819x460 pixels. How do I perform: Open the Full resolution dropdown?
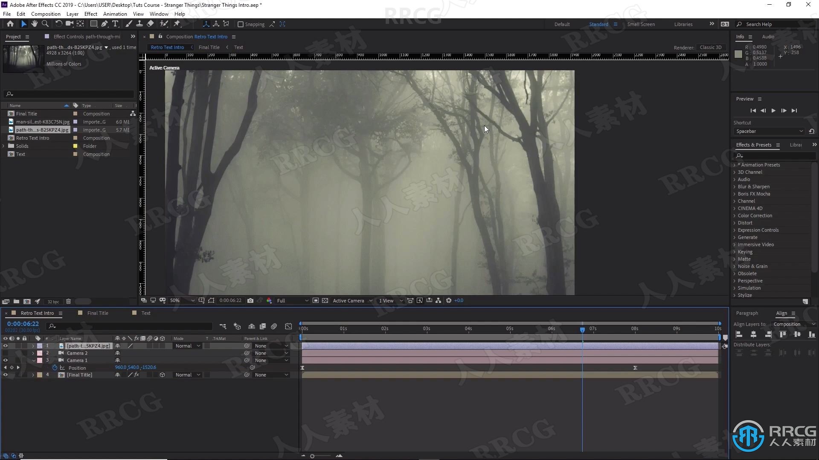click(292, 301)
